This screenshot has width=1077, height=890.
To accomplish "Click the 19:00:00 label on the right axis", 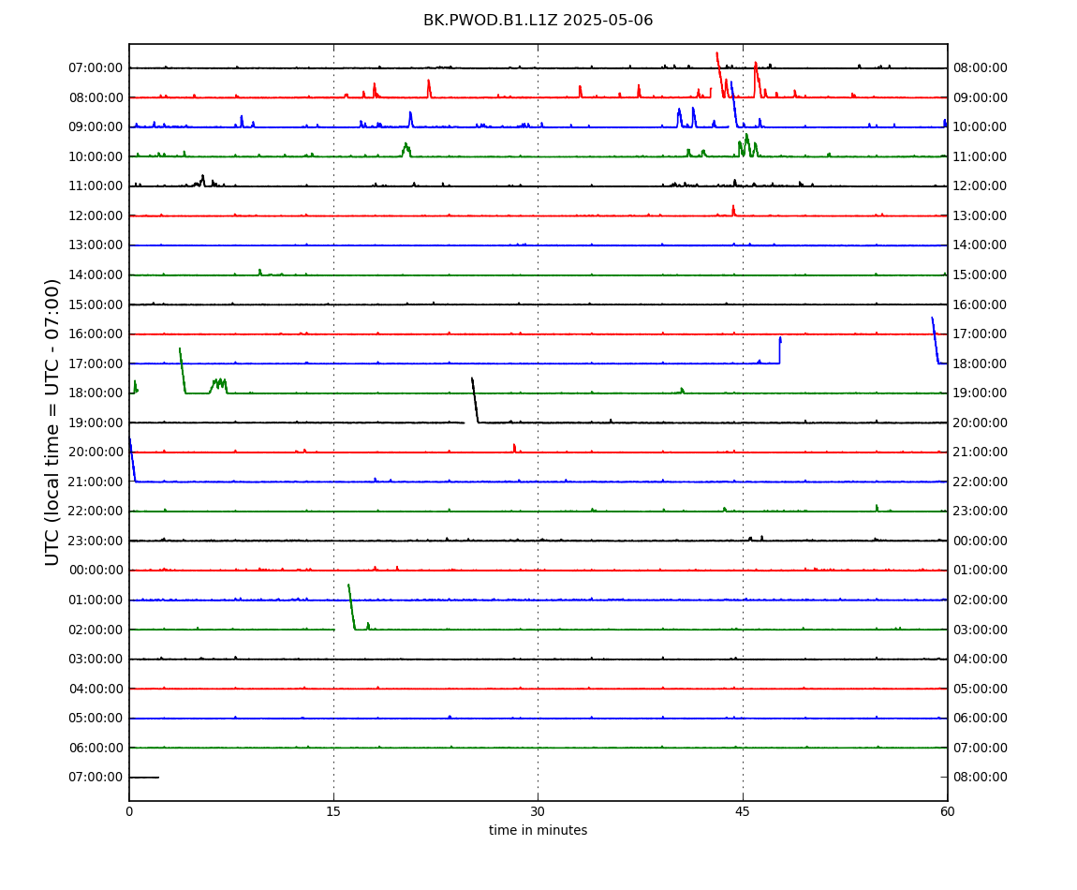I will (x=981, y=393).
